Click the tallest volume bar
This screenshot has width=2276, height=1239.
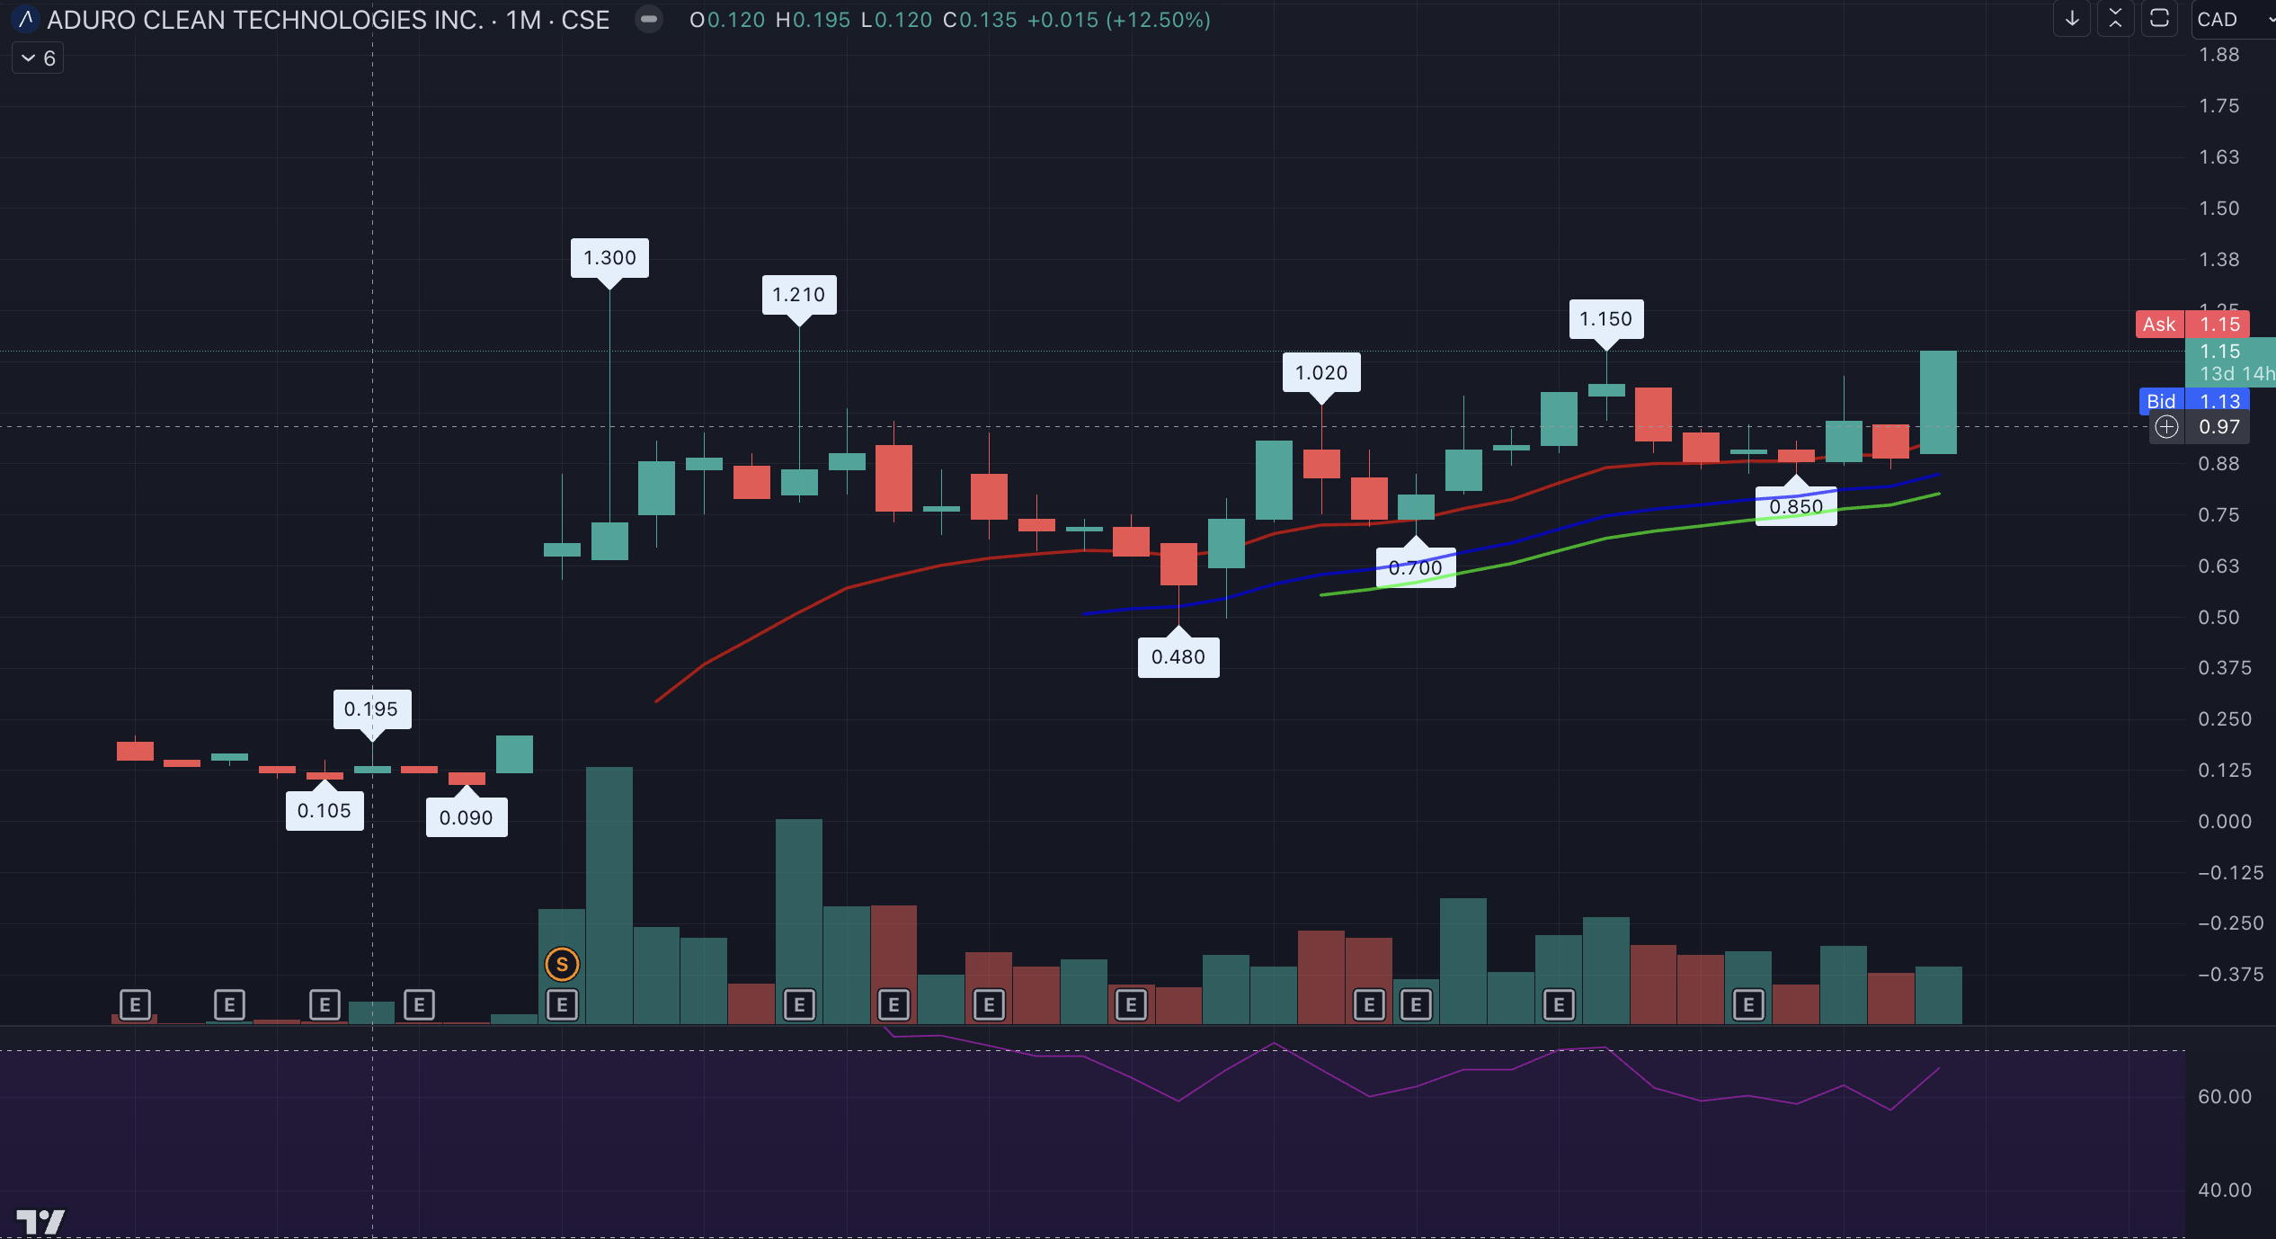(609, 896)
